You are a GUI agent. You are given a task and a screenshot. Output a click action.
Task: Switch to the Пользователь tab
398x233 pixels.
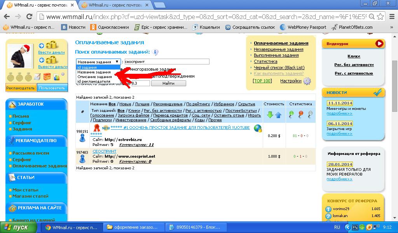[x=52, y=88]
